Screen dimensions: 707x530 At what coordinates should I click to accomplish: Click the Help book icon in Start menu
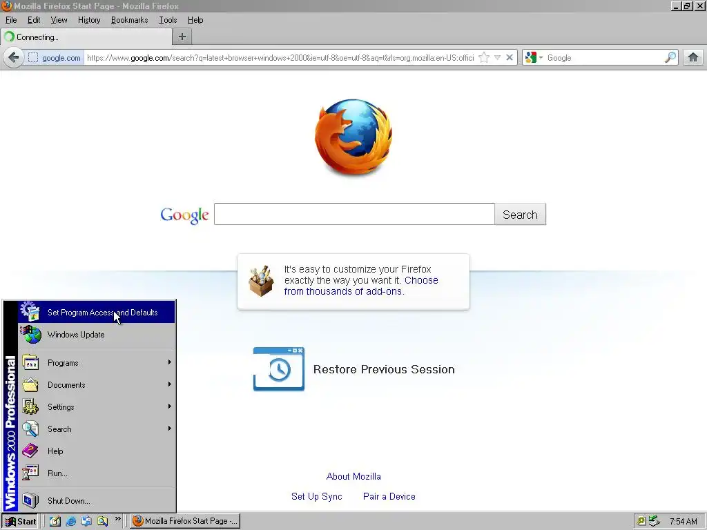pyautogui.click(x=30, y=451)
